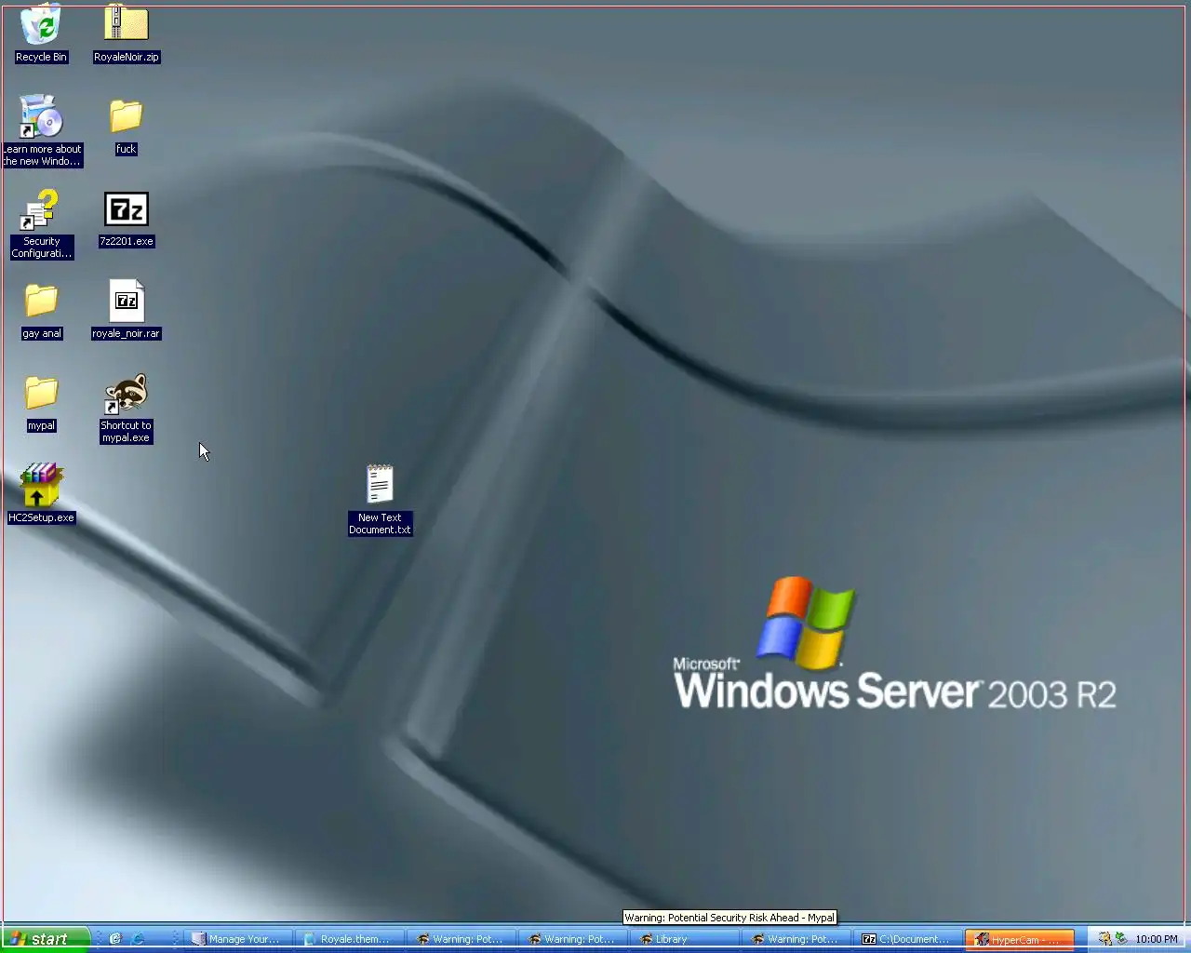Select the Security Configuration shortcut icon

(x=41, y=223)
